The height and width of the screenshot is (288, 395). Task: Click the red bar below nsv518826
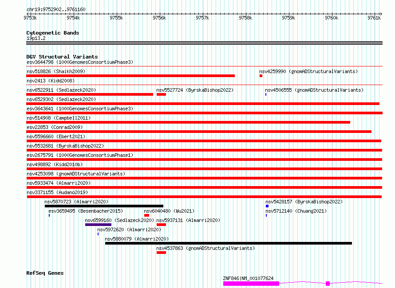point(130,76)
